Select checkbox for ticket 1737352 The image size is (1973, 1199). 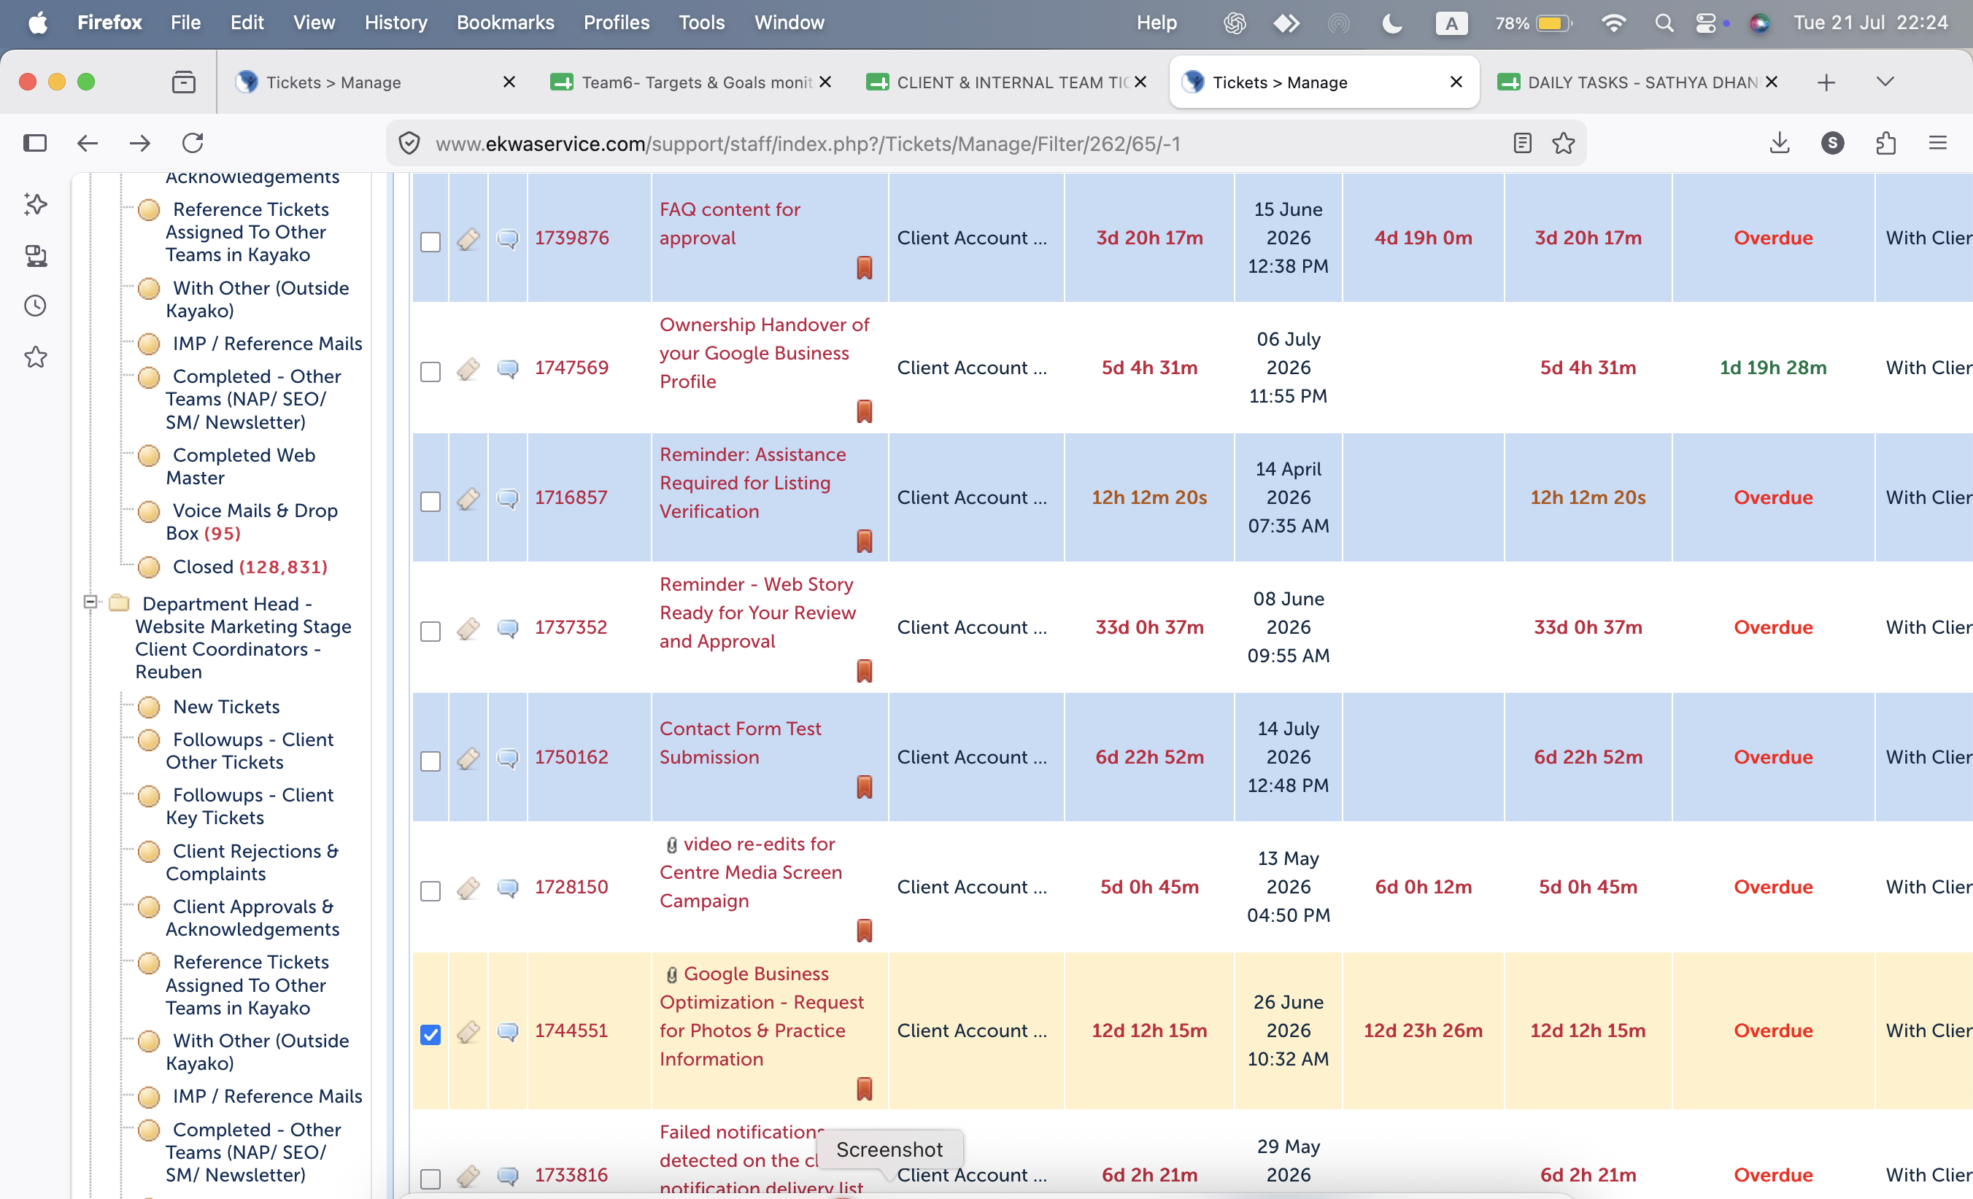(x=430, y=631)
